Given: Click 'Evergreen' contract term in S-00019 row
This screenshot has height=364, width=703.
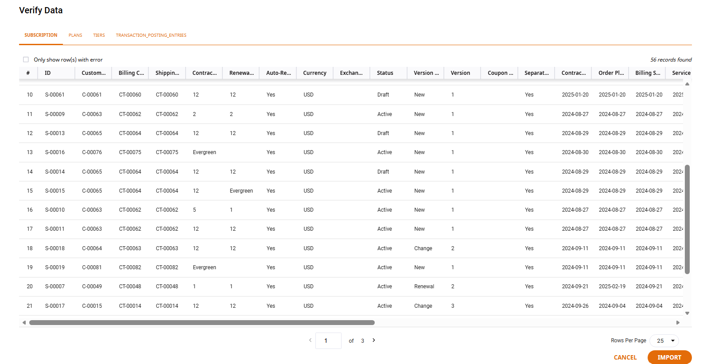Looking at the screenshot, I should [205, 267].
